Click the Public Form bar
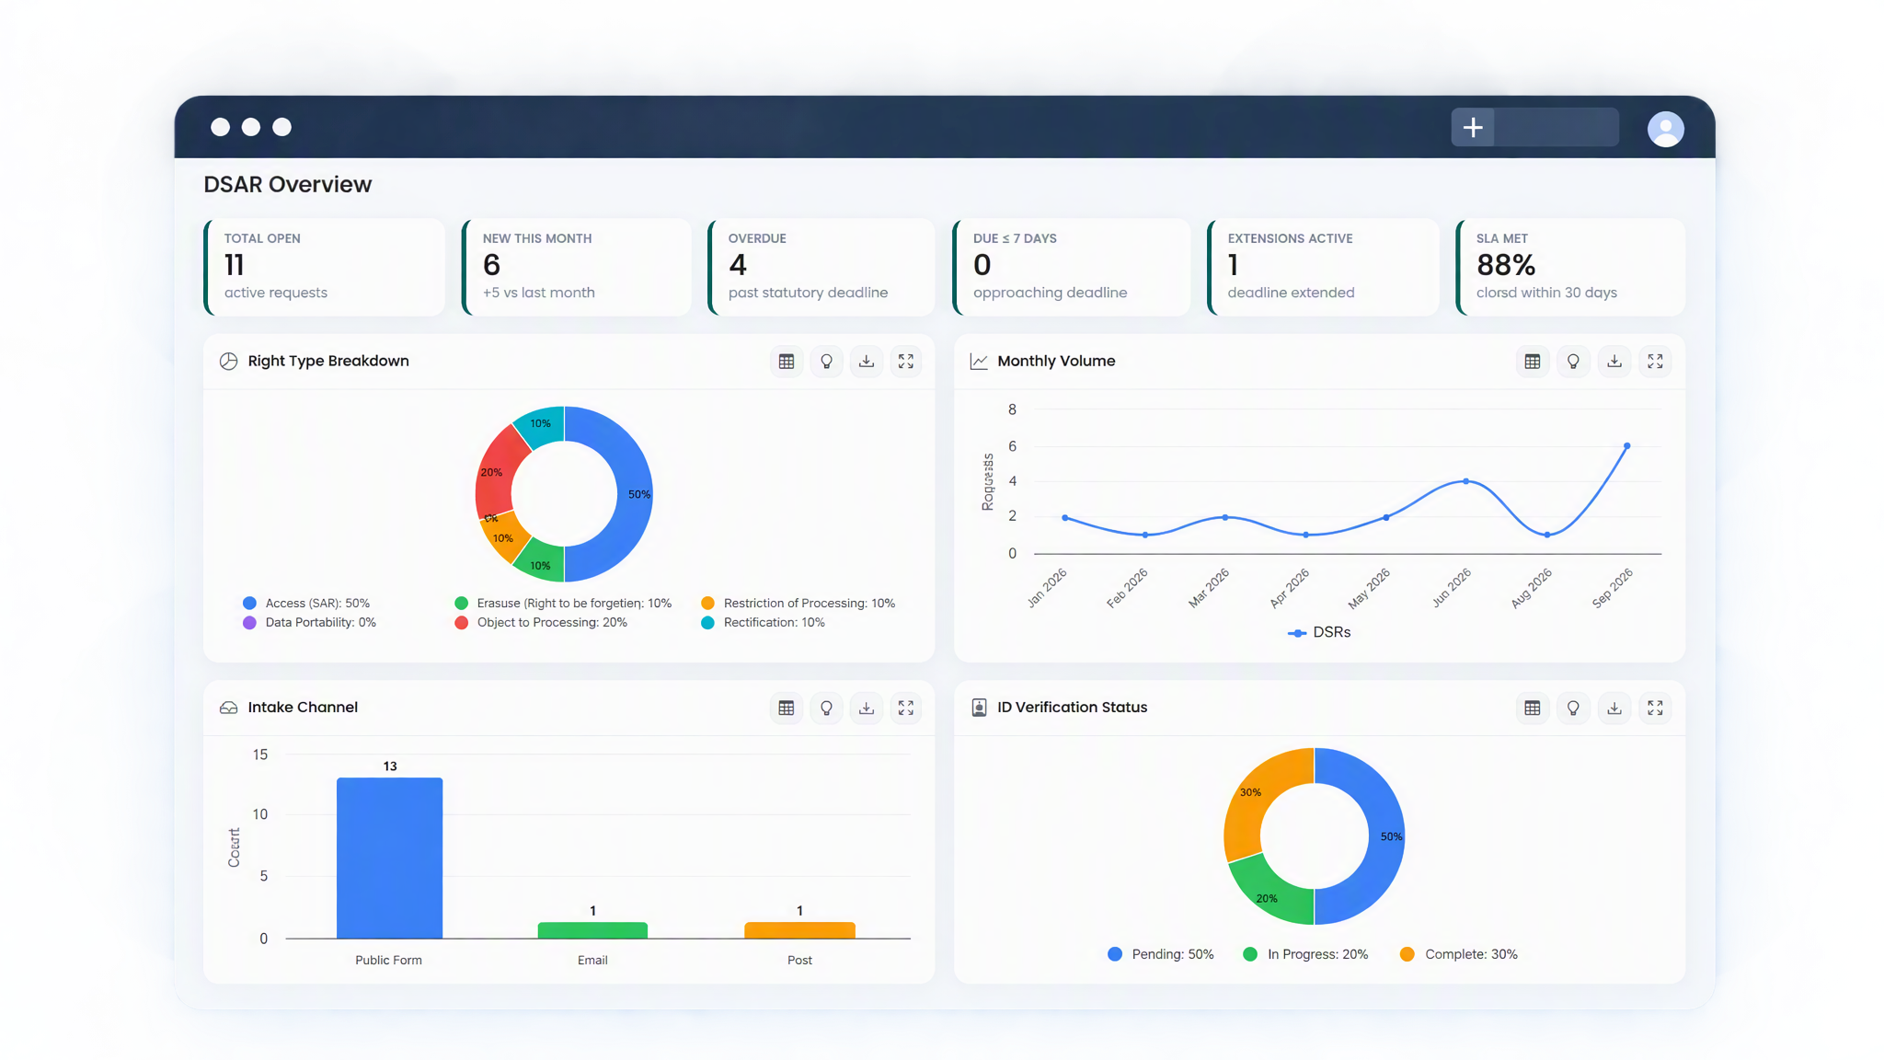The height and width of the screenshot is (1060, 1884). (389, 858)
